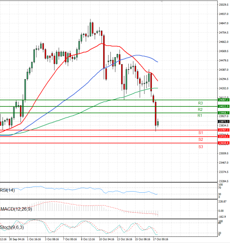Click the S3 support level label
Screen dimensions: 230x243
tap(200, 147)
